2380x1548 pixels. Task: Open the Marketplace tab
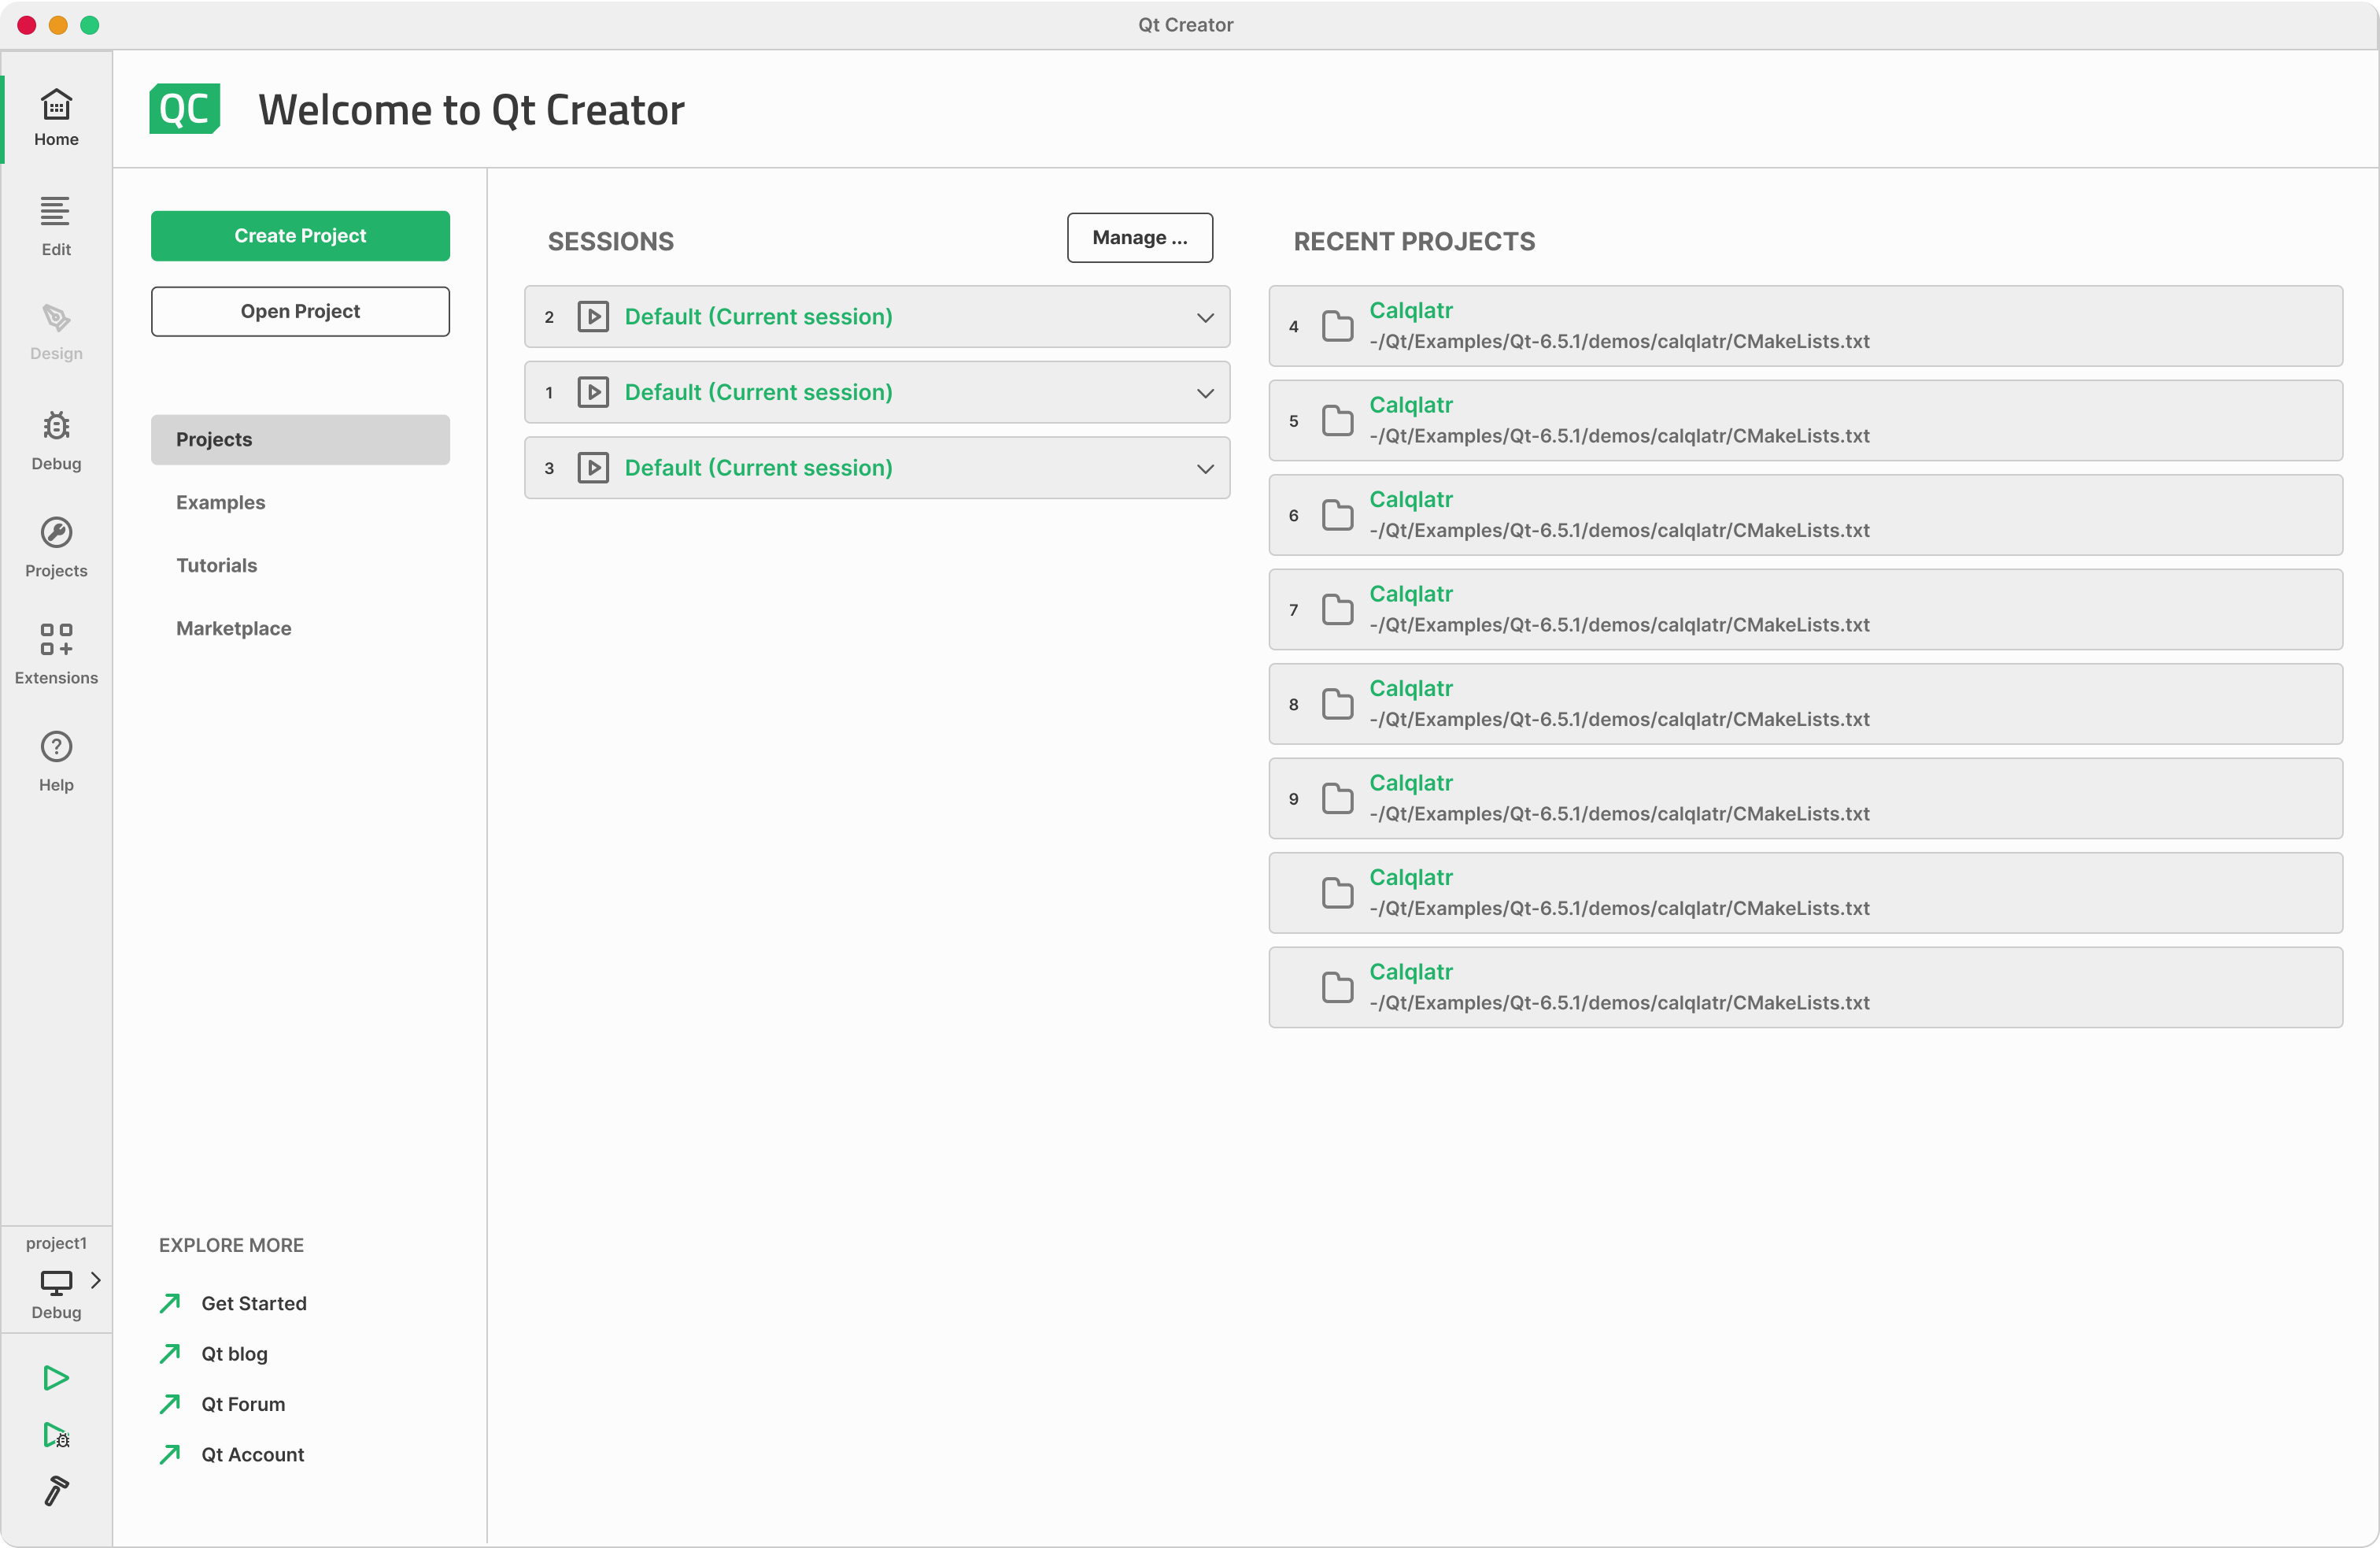(x=233, y=628)
